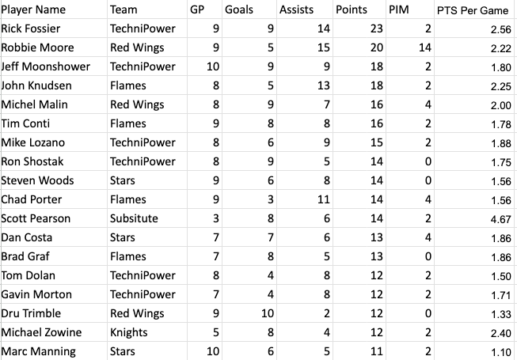517x360 pixels.
Task: Select Michel Malin's Red Wings team cell
Action: pos(147,104)
